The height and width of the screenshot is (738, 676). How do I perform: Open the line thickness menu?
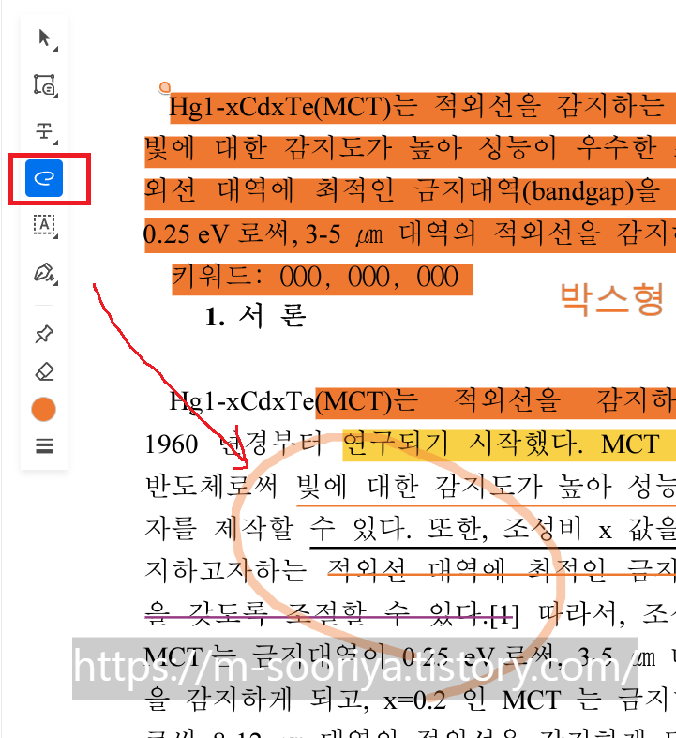tap(44, 445)
